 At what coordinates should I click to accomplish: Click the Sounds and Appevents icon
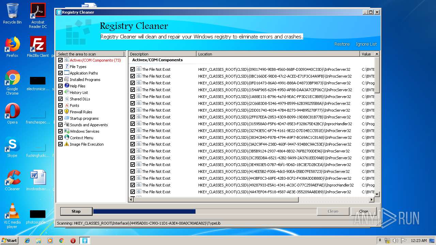[67, 125]
